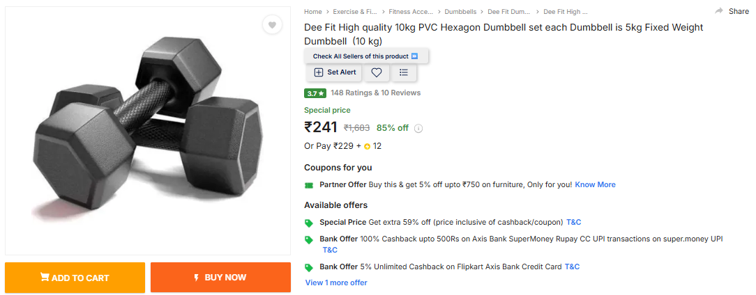Navigate to Dumbbells breadcrumb category
The height and width of the screenshot is (295, 756).
460,12
